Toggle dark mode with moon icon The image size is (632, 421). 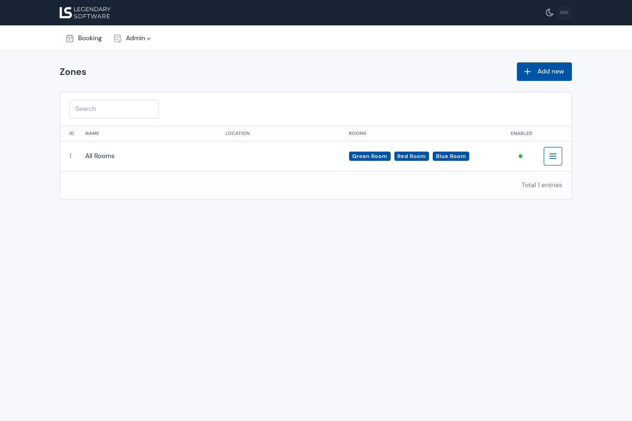549,12
